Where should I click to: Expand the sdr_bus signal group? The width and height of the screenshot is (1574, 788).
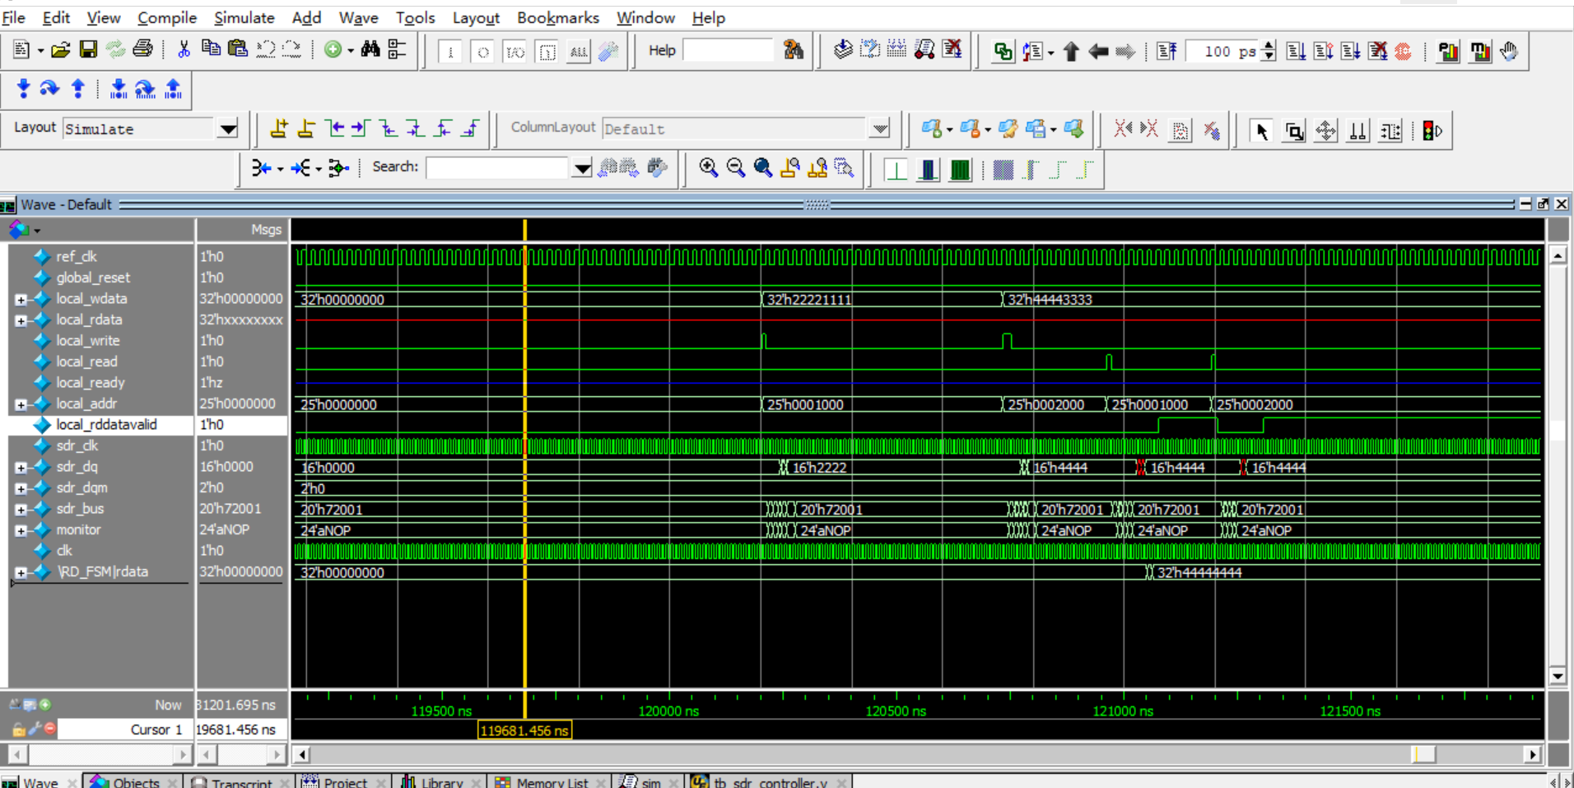pos(21,510)
